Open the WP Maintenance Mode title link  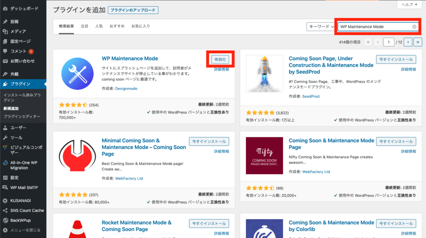pyautogui.click(x=130, y=58)
